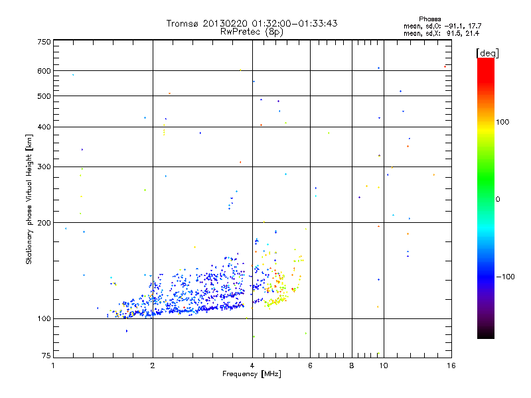Click the plot title 'Tromsø 20130220 01:32:00-01:33:43'
Screen dimensions: 531x398
click(x=252, y=23)
